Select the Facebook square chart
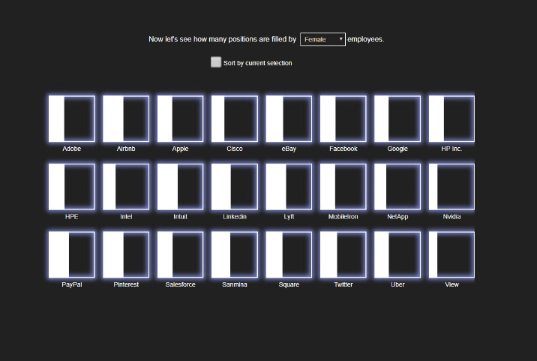Image resolution: width=537 pixels, height=361 pixels. 343,119
